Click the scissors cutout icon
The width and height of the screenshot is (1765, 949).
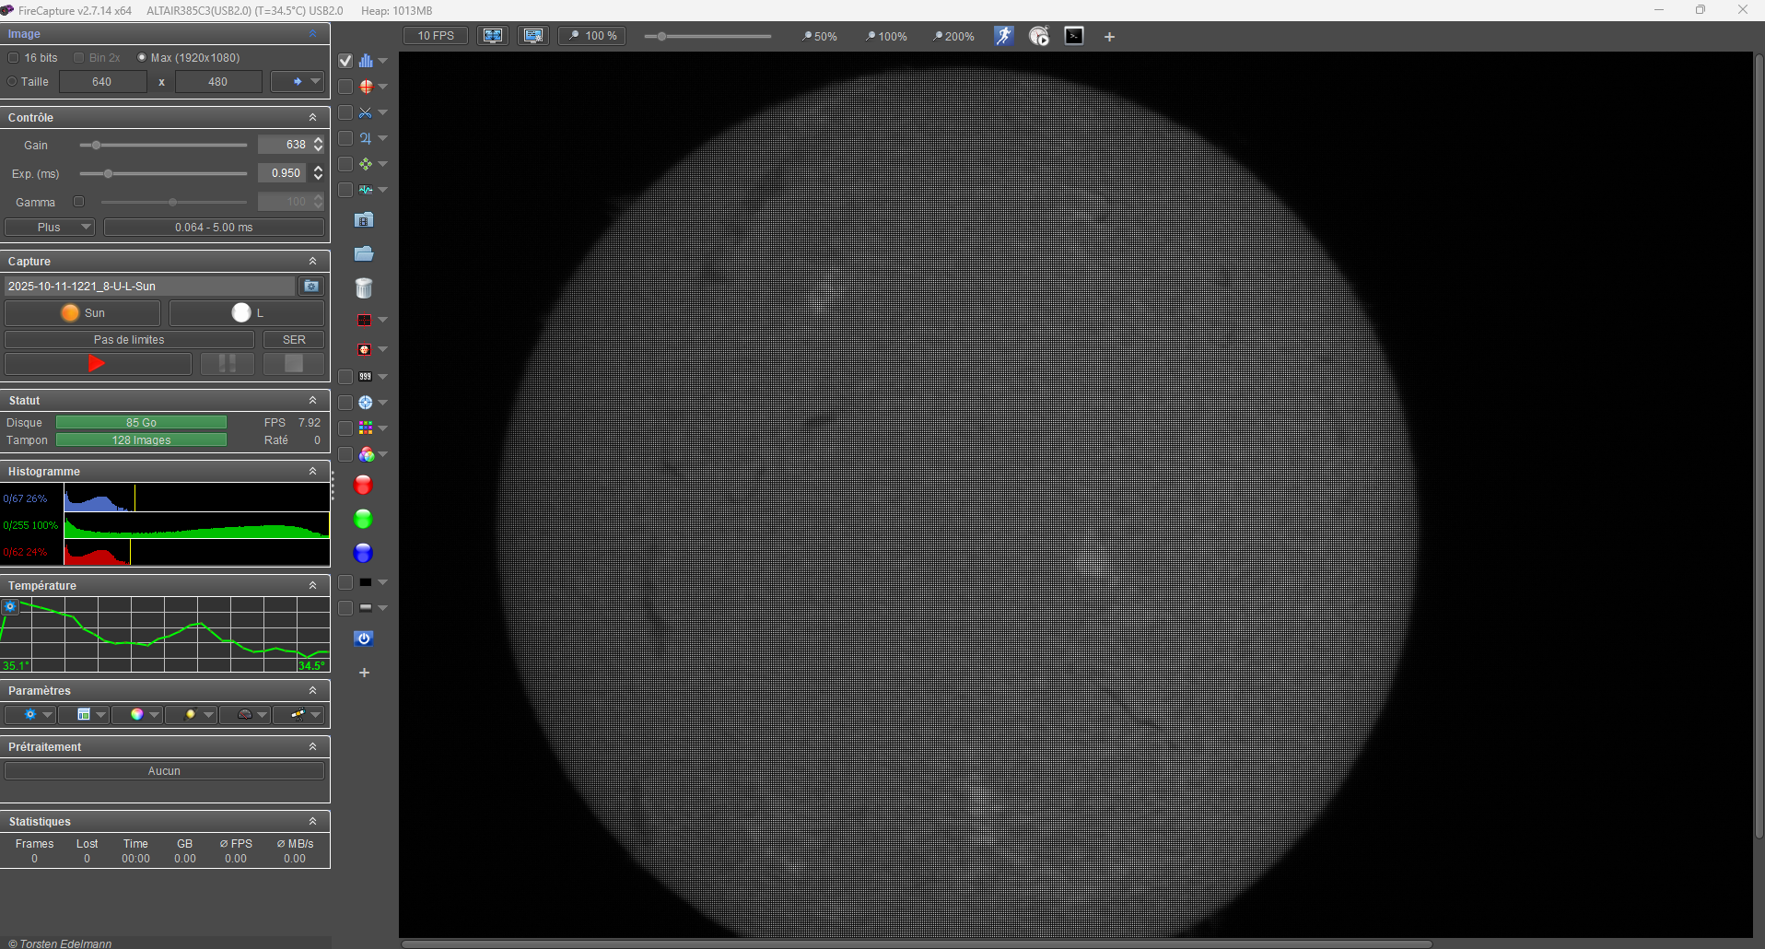click(366, 112)
